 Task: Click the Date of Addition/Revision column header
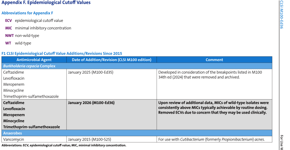(x=111, y=60)
